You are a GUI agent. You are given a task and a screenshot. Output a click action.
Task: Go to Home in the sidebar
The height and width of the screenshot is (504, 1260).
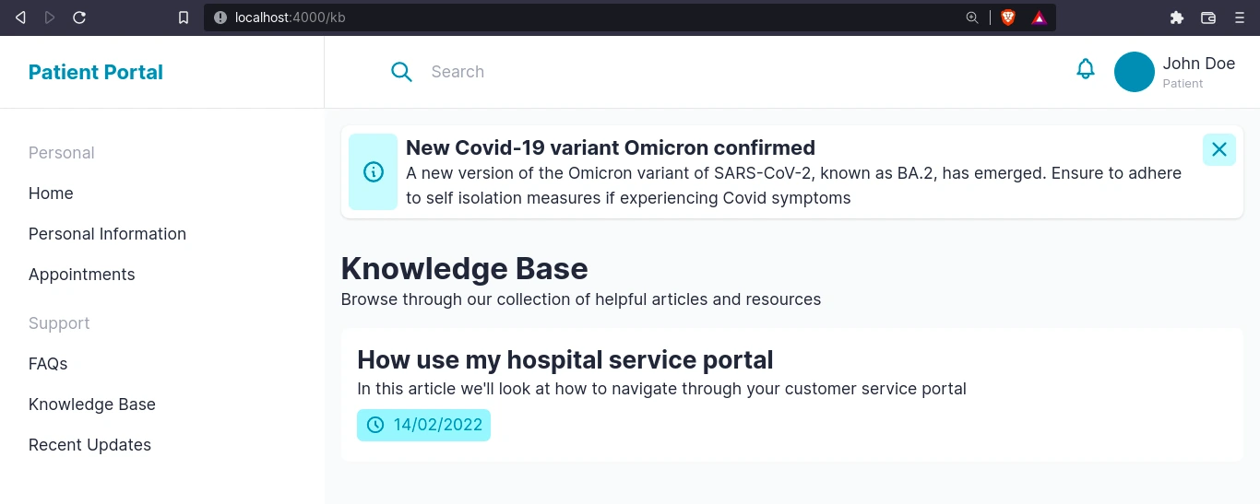(51, 193)
